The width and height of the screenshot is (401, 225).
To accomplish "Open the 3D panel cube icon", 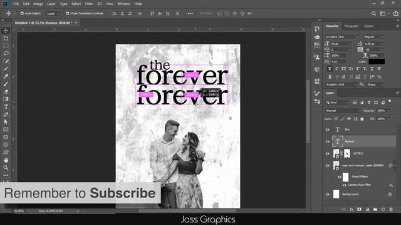I will (317, 69).
